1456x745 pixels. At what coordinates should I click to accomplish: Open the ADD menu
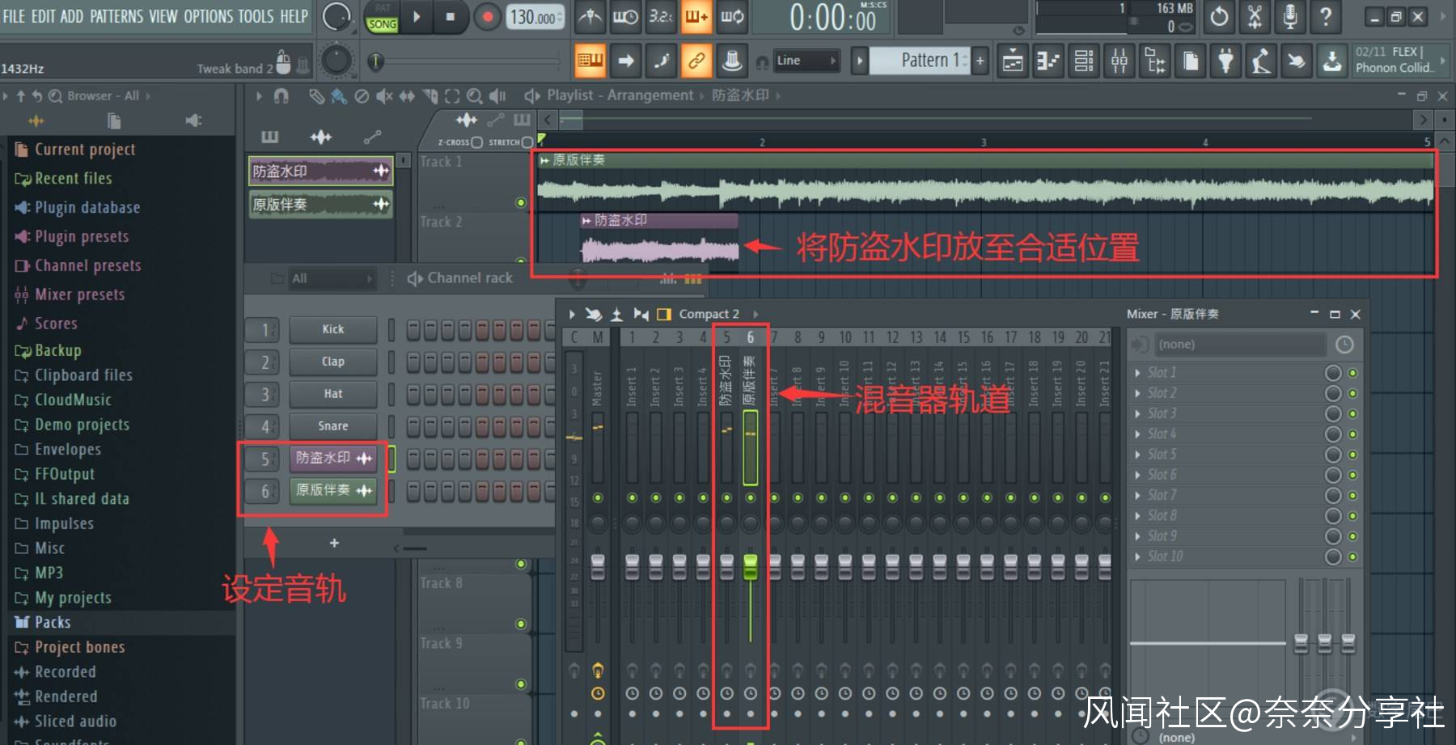click(x=72, y=16)
